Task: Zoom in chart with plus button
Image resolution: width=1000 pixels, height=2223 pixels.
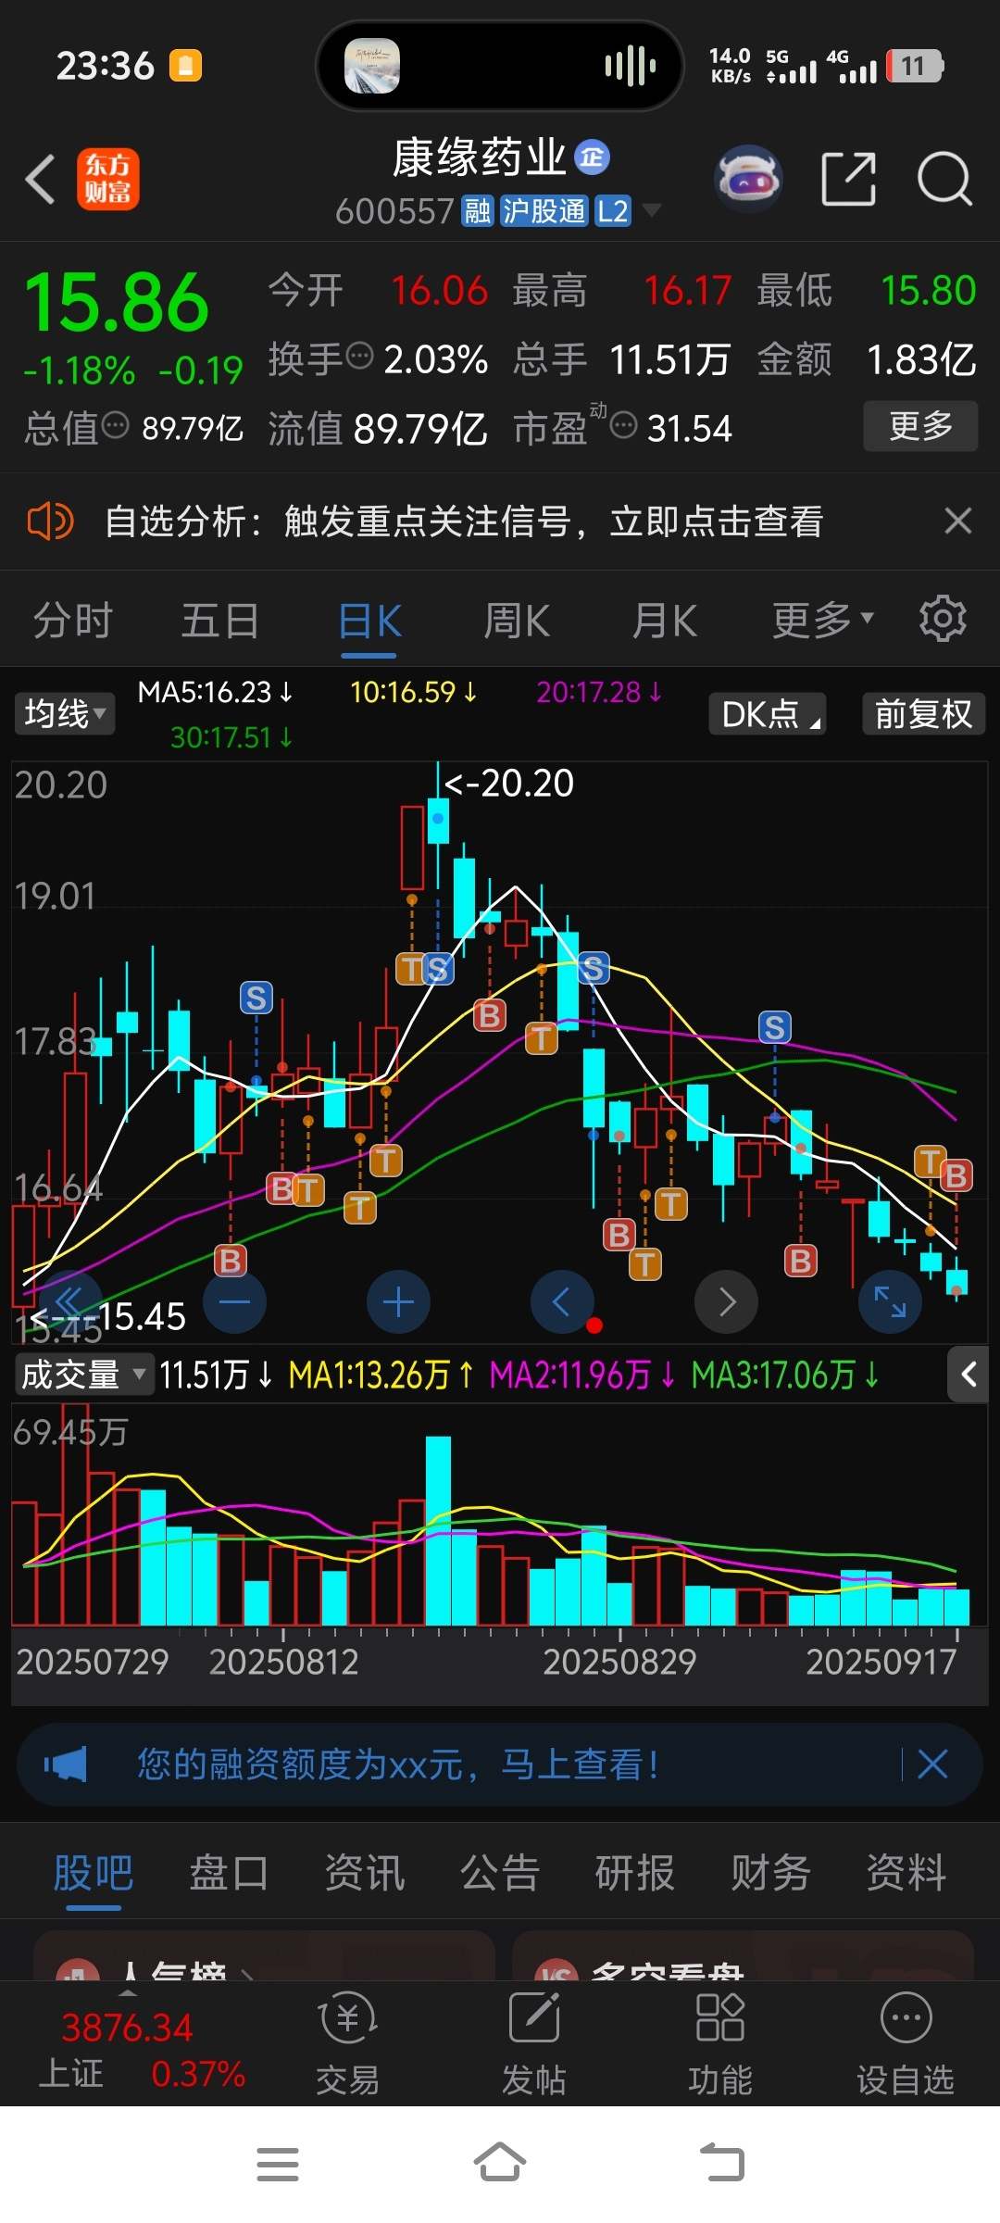Action: pos(398,1301)
